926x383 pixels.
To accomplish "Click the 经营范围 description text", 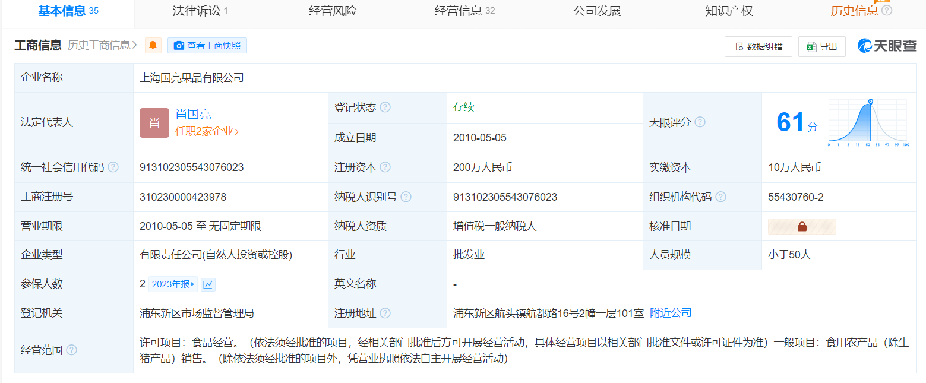I will [524, 350].
